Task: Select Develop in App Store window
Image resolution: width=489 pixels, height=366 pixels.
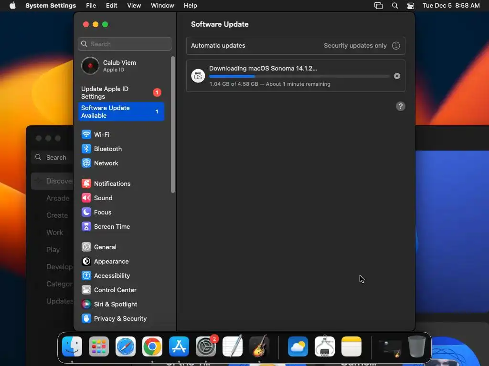Action: pos(60,267)
